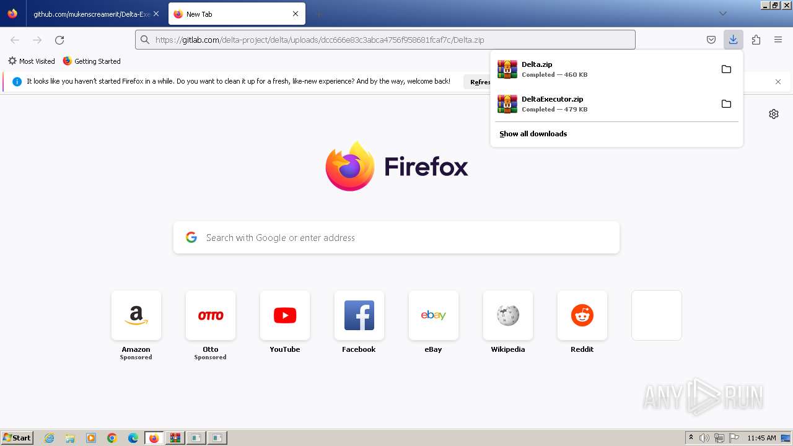The image size is (793, 446).
Task: Open the Save to Pocket icon
Action: pos(711,40)
